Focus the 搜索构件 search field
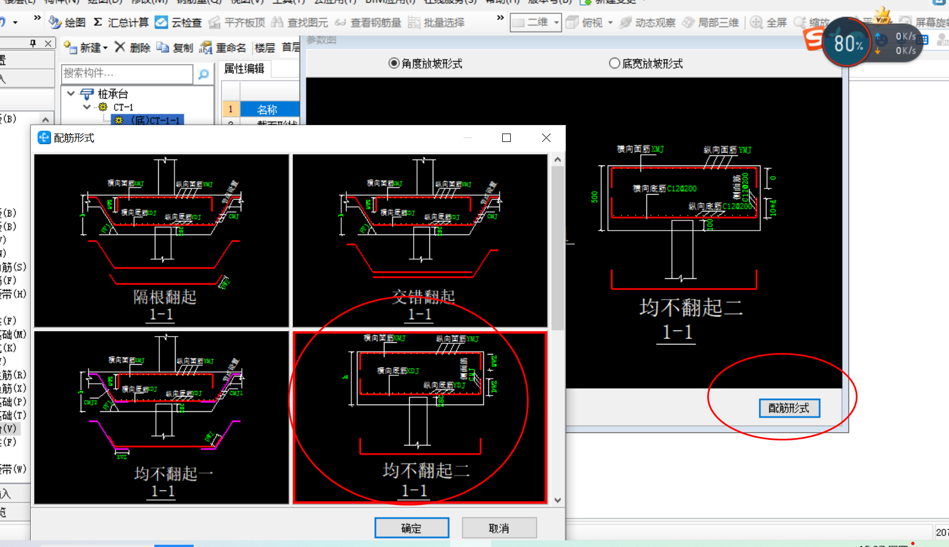The height and width of the screenshot is (547, 949). click(127, 73)
